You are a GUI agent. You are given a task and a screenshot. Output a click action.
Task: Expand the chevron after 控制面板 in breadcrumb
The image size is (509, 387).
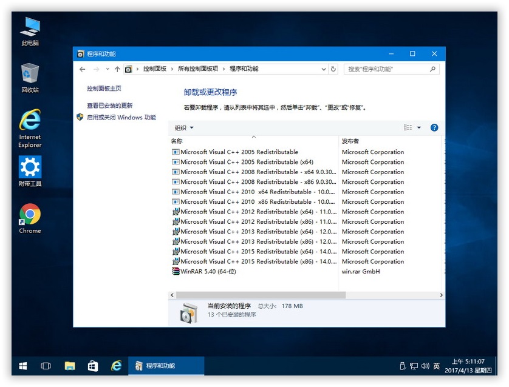click(172, 69)
